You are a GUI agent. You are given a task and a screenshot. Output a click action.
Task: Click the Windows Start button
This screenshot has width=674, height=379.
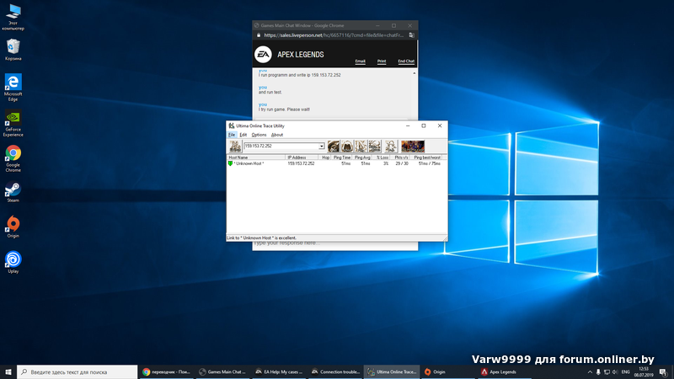point(8,371)
